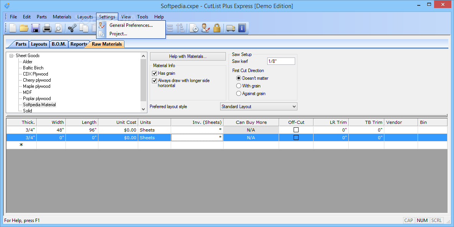Select Doesn't matter cut direction
454x227 pixels.
pos(238,78)
